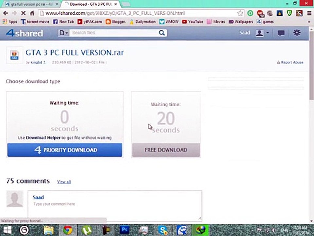Bookmark this page with the star icon
The height and width of the screenshot is (236, 314).
point(240,13)
